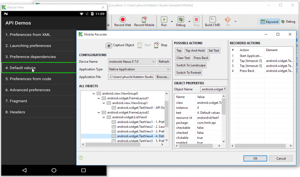Click the Object Name input field
The image size is (300, 177).
213,89
